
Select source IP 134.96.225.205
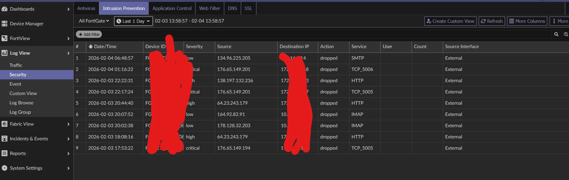coord(234,58)
